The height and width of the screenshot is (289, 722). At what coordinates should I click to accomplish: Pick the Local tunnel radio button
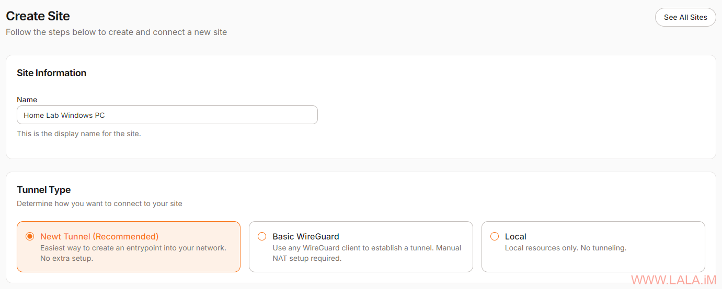coord(495,236)
